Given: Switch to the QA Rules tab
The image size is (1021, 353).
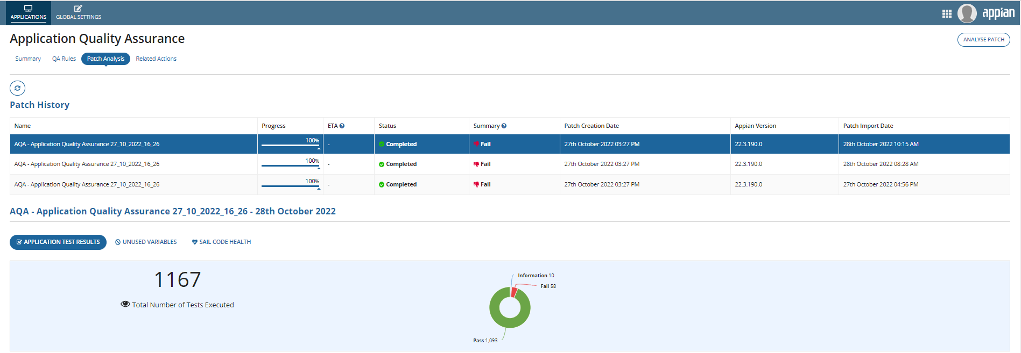Looking at the screenshot, I should pyautogui.click(x=64, y=59).
